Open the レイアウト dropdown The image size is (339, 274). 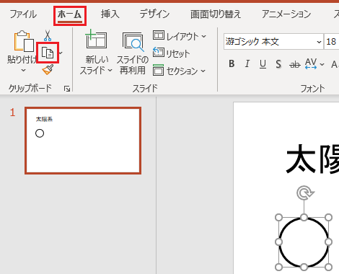click(x=180, y=36)
